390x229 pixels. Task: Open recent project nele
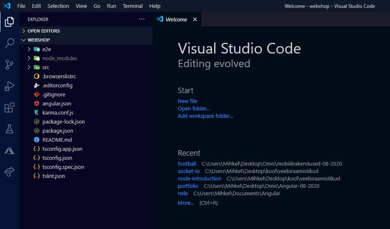(x=183, y=194)
